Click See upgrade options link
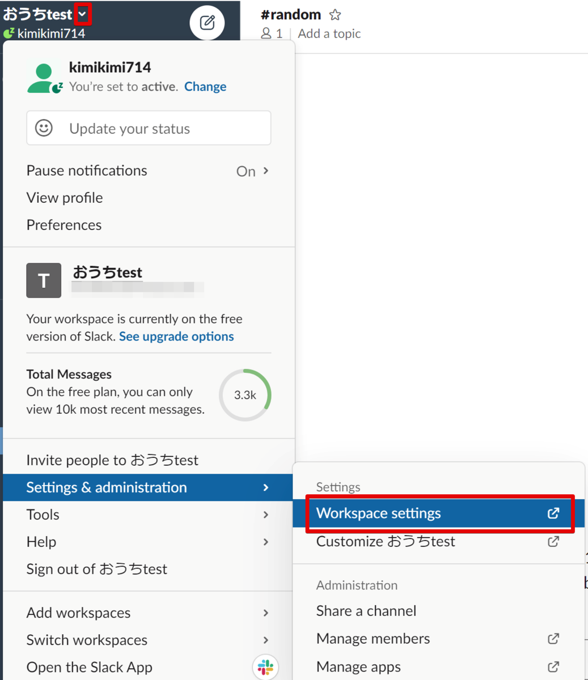This screenshot has width=588, height=680. (x=176, y=337)
